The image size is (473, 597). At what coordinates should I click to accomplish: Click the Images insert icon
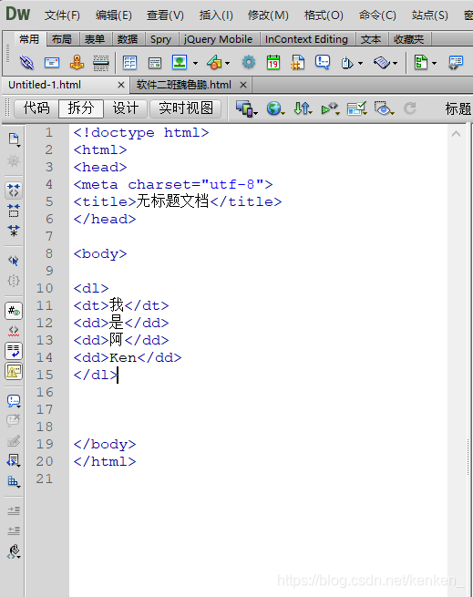click(180, 62)
